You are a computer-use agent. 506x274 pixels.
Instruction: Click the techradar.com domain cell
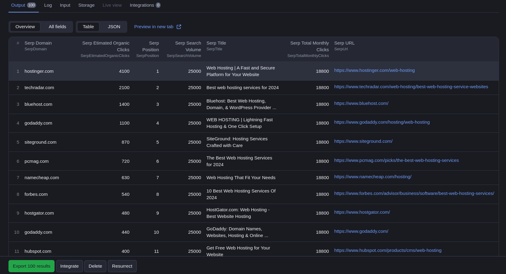tap(39, 88)
